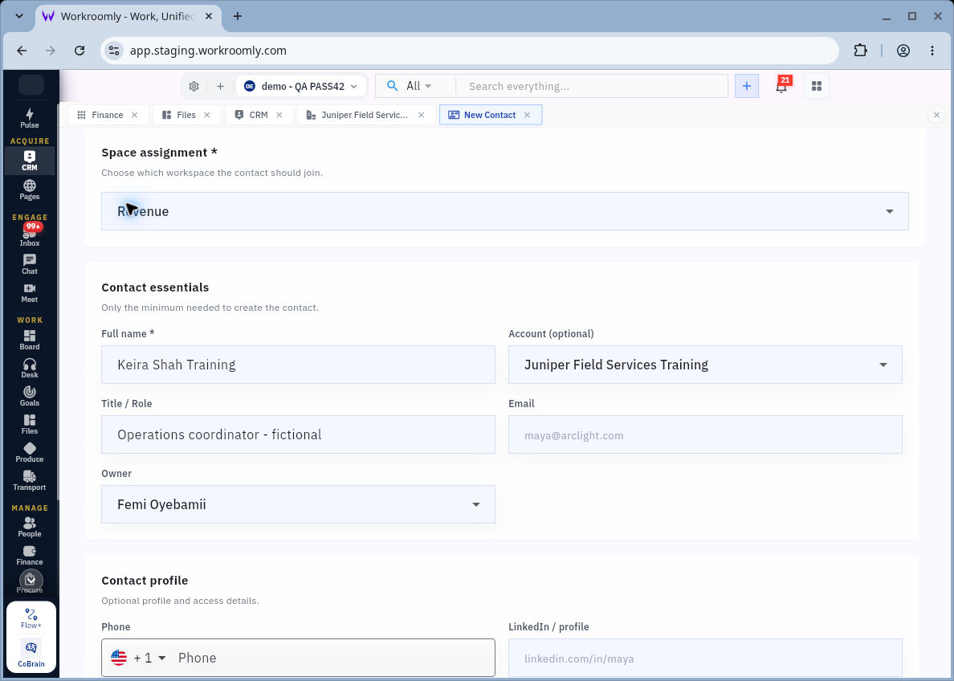Open Files module in sidebar
The width and height of the screenshot is (954, 681).
point(29,424)
